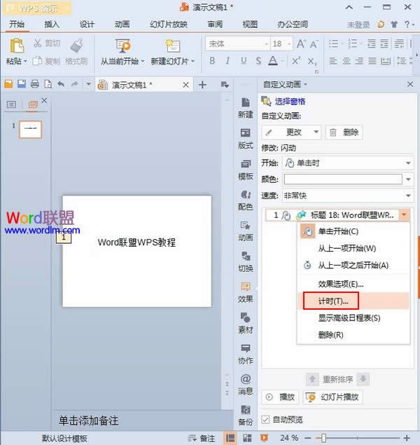
Task: Toggle bold formatting button
Action: (211, 61)
